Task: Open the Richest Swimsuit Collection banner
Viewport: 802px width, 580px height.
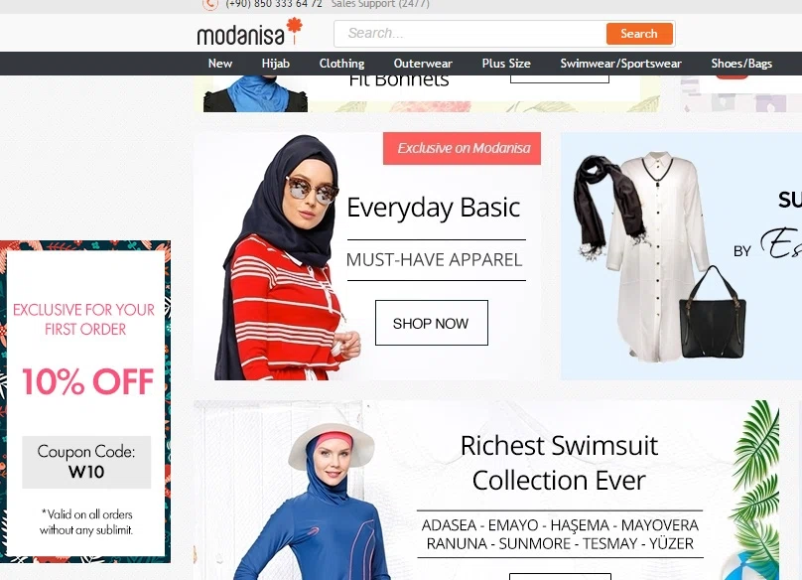Action: click(486, 490)
